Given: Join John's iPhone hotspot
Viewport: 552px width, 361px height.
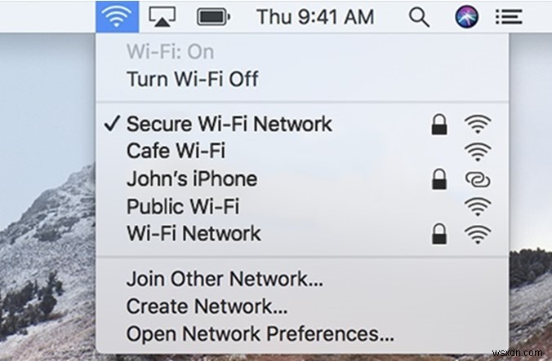Looking at the screenshot, I should tap(302, 179).
